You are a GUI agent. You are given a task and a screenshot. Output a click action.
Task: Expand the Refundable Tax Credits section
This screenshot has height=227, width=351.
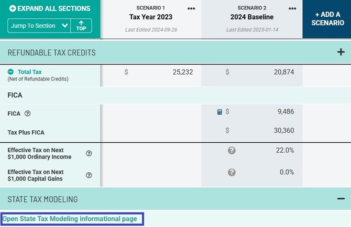341,52
